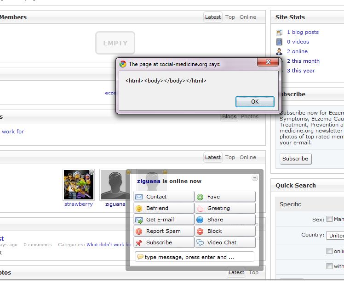
Task: Toggle the with checkbox in Quick Search
Action: click(329, 266)
